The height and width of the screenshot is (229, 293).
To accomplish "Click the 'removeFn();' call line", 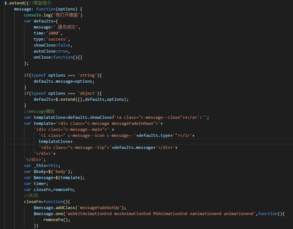I will pos(57,220).
